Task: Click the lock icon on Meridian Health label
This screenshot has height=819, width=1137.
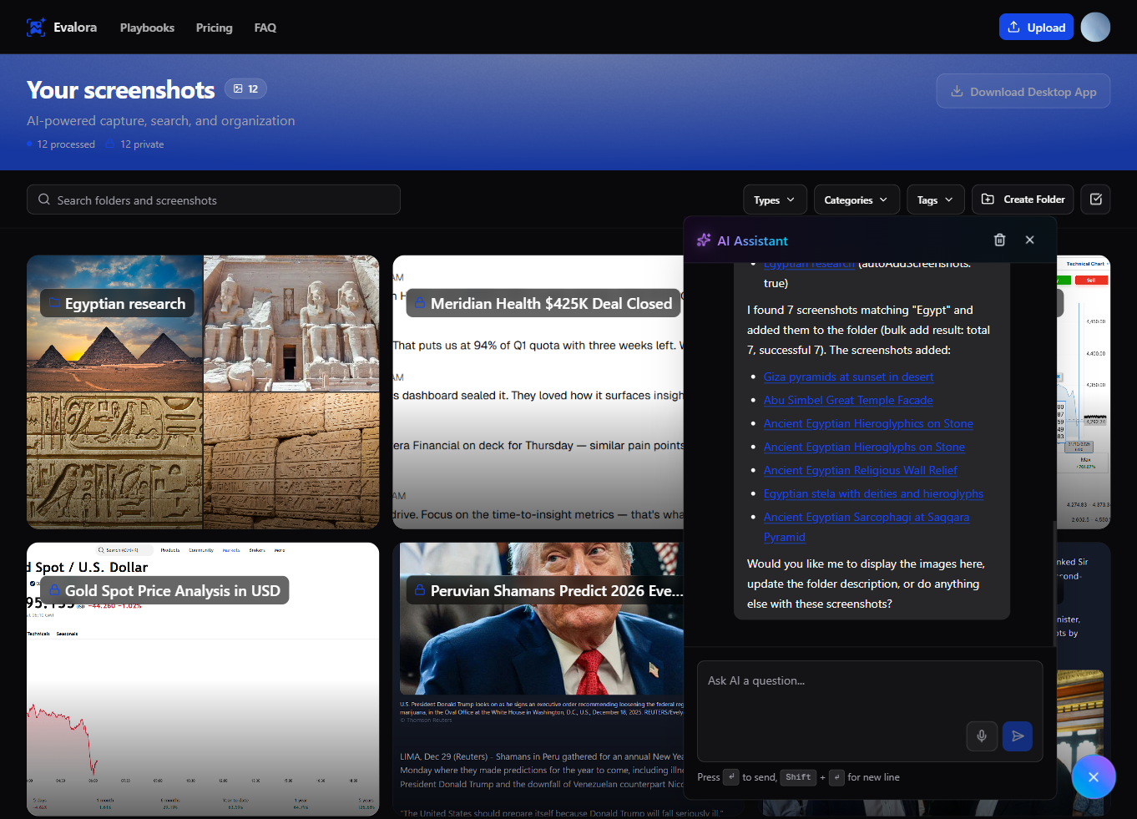Action: click(x=420, y=303)
